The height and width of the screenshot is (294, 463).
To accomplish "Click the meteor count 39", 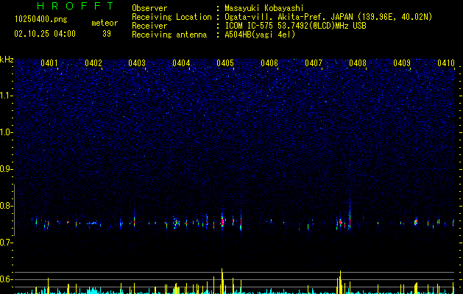I will point(107,34).
